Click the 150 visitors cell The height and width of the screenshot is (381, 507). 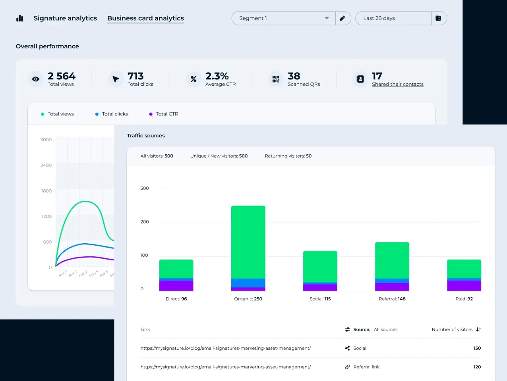pos(477,348)
